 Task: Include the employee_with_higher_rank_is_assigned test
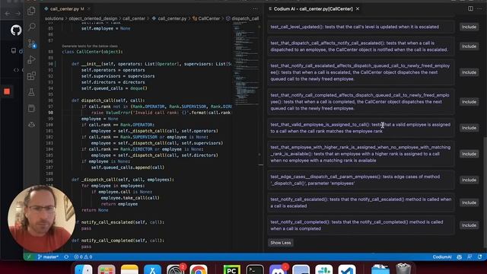(469, 154)
